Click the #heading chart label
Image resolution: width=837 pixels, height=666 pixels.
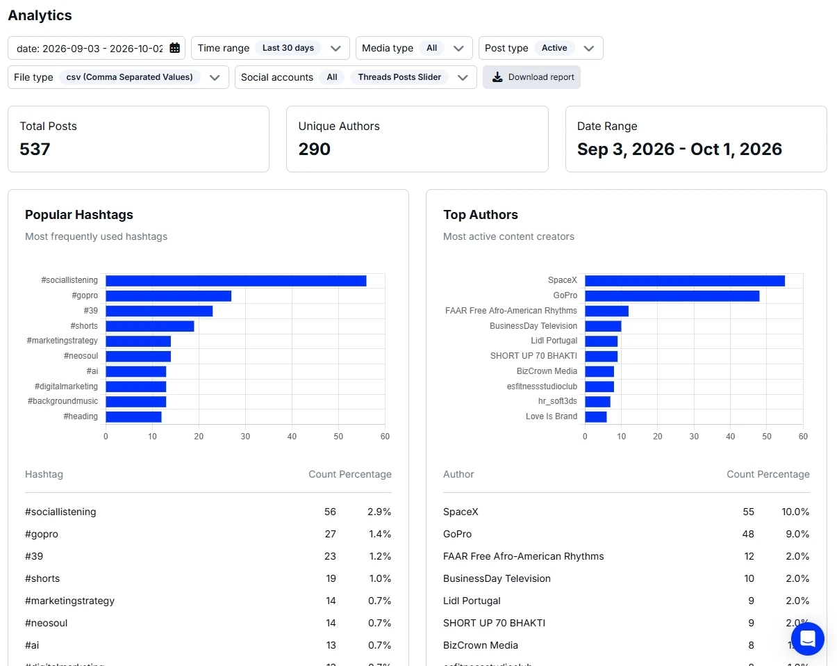(x=81, y=416)
